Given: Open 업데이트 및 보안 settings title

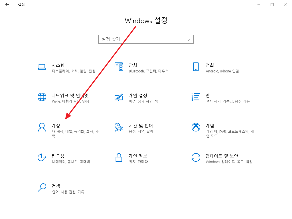Looking at the screenshot, I should (x=222, y=156).
